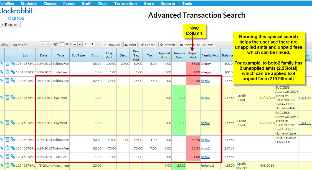Open the Show/Hide Columns dialog
Image resolution: width=312 pixels, height=170 pixels.
[x=197, y=45]
